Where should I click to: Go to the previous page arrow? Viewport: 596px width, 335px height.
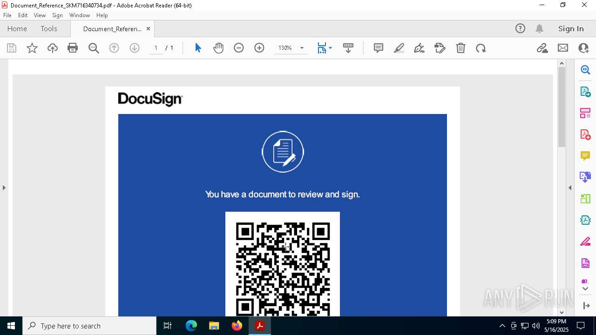coord(114,48)
